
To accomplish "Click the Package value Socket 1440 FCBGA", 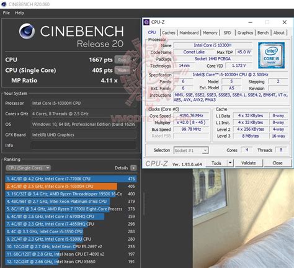I will pyautogui.click(x=213, y=59).
